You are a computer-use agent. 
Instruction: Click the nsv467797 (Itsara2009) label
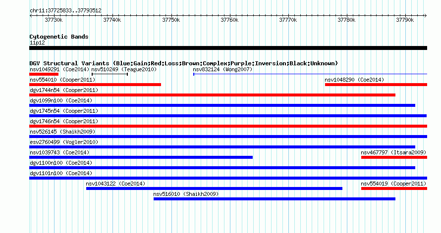(393, 152)
